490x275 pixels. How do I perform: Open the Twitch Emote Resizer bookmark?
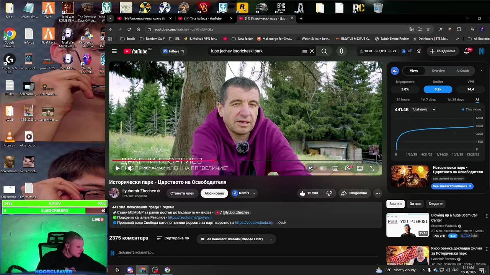[x=392, y=39]
